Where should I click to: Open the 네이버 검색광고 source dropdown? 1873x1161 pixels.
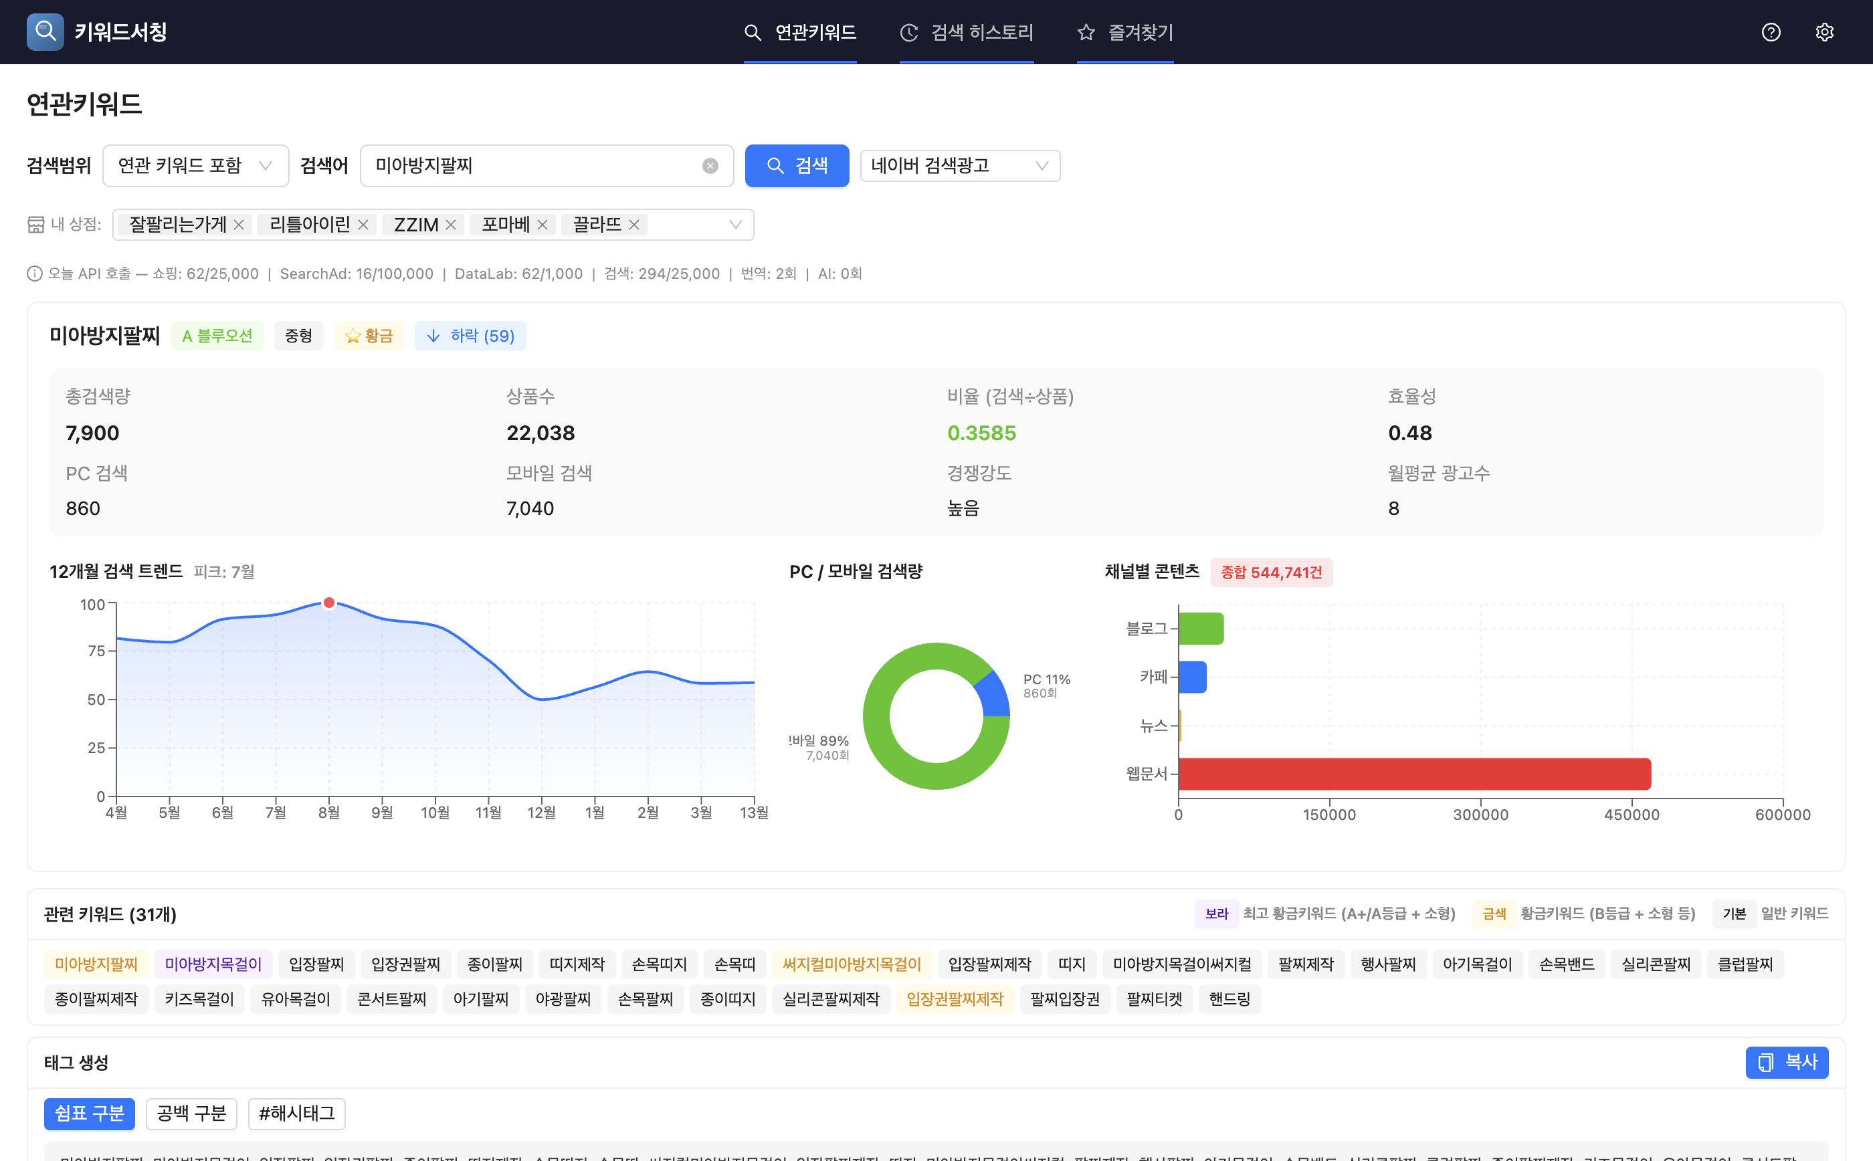coord(960,165)
